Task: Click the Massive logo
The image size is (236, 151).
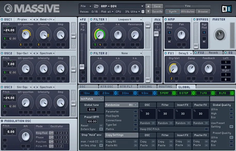Action: click(32, 8)
